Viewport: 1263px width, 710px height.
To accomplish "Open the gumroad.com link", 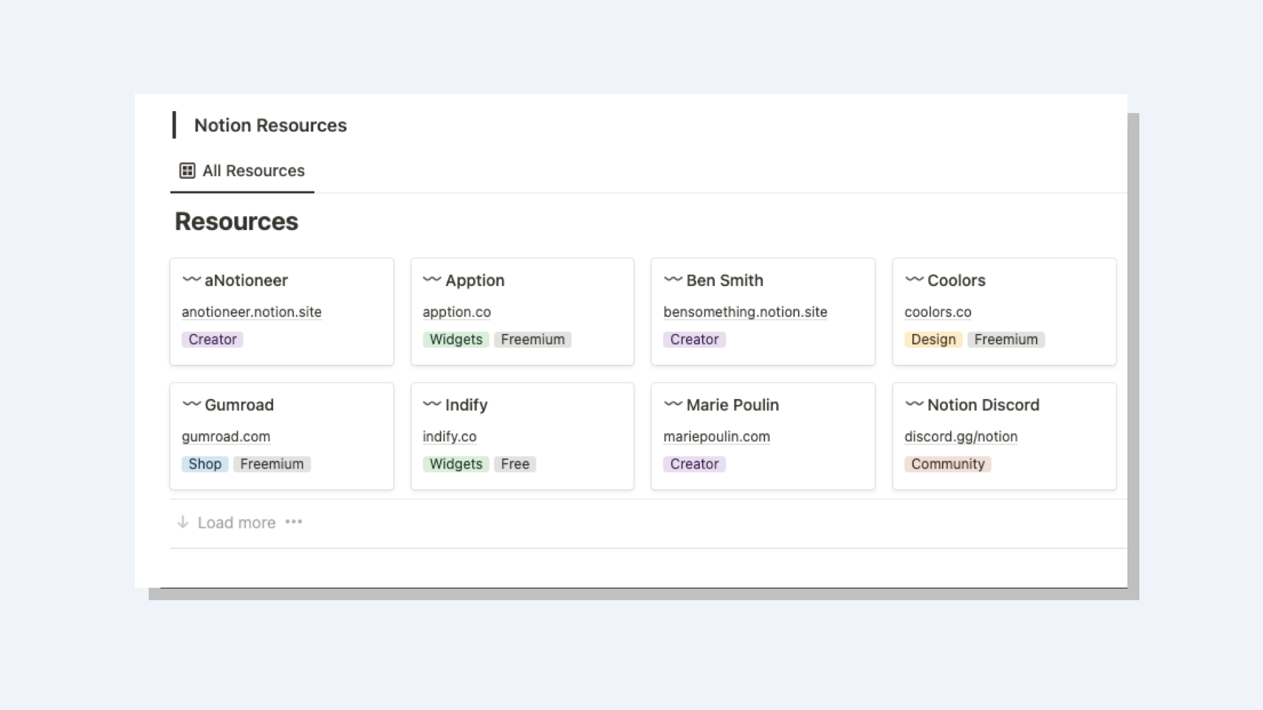I will coord(226,437).
